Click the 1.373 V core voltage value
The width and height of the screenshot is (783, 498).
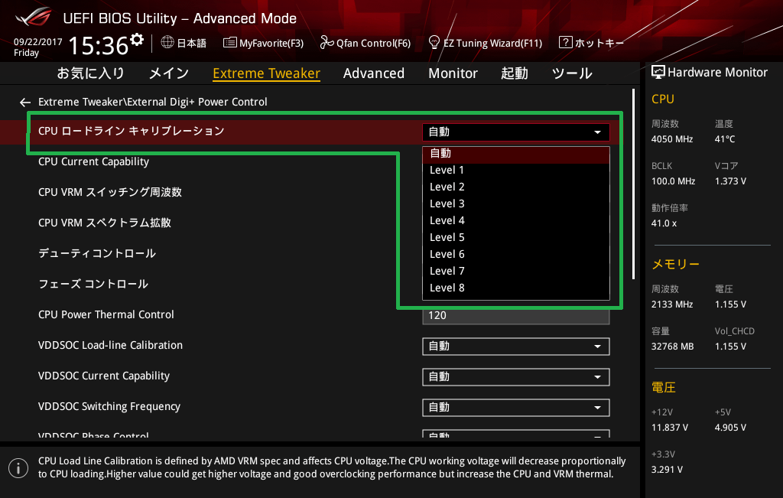pos(730,181)
